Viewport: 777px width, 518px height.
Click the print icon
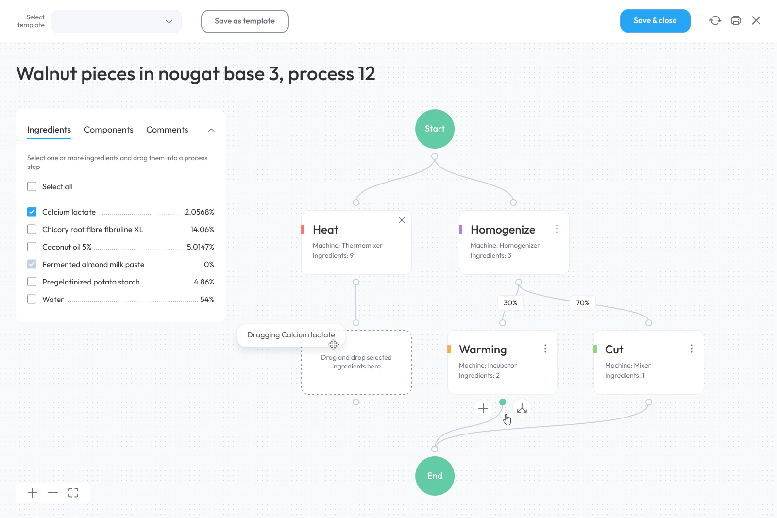click(736, 20)
